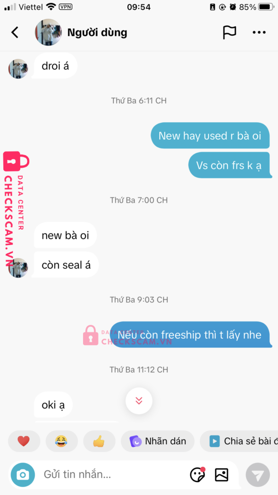Jump to latest messages with double-chevron button

[x=139, y=401]
